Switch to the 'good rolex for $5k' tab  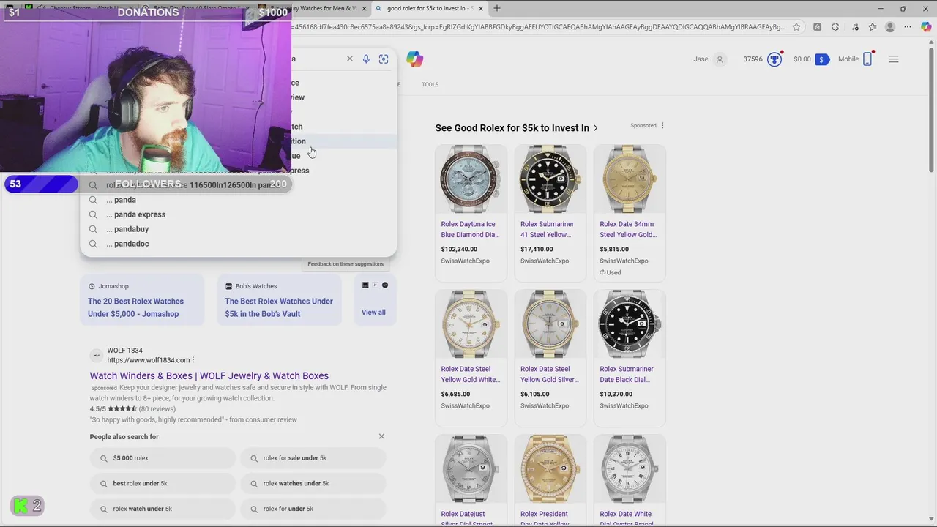pos(430,8)
